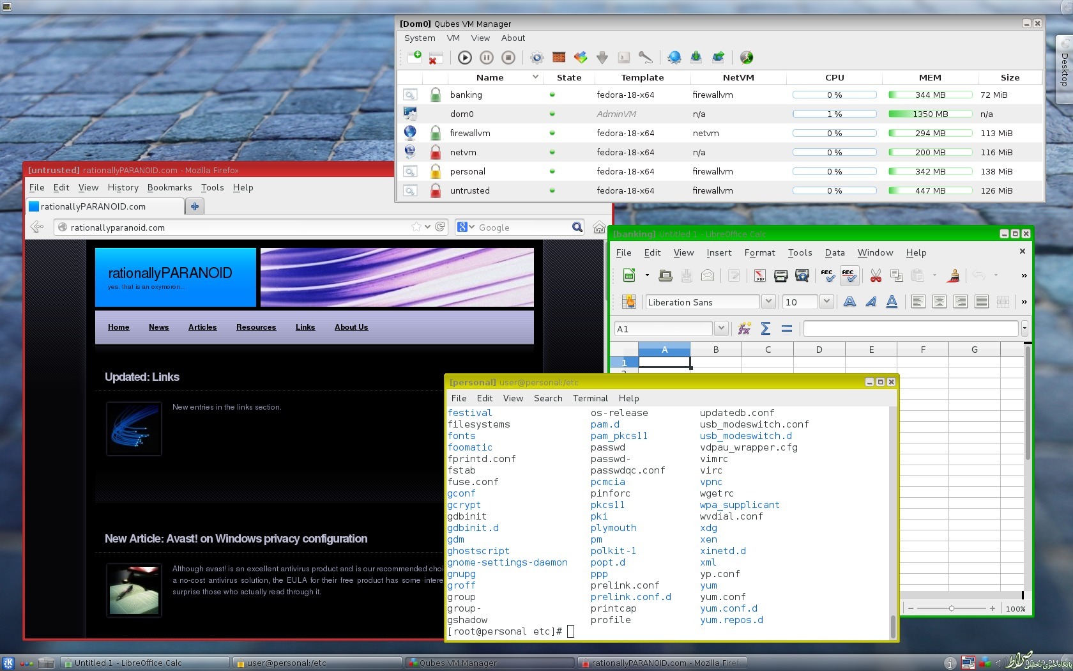Click the backup VMs icon with green arrow

(x=718, y=58)
